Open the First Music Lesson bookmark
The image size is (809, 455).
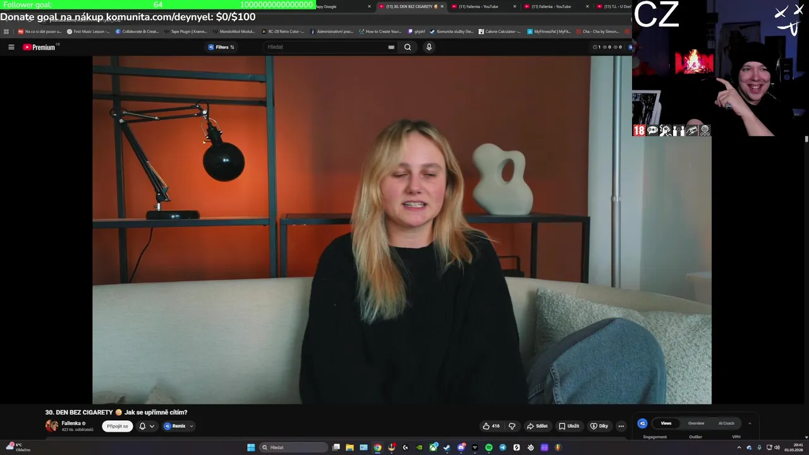(x=88, y=31)
